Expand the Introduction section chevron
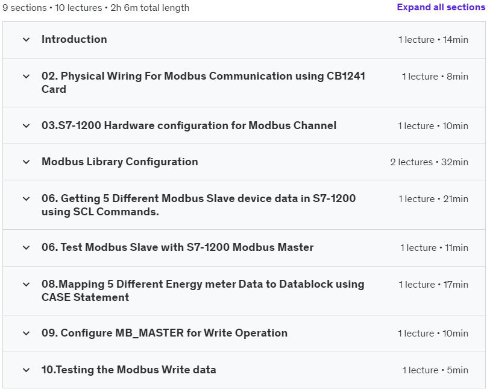This screenshot has height=389, width=487. tap(26, 40)
